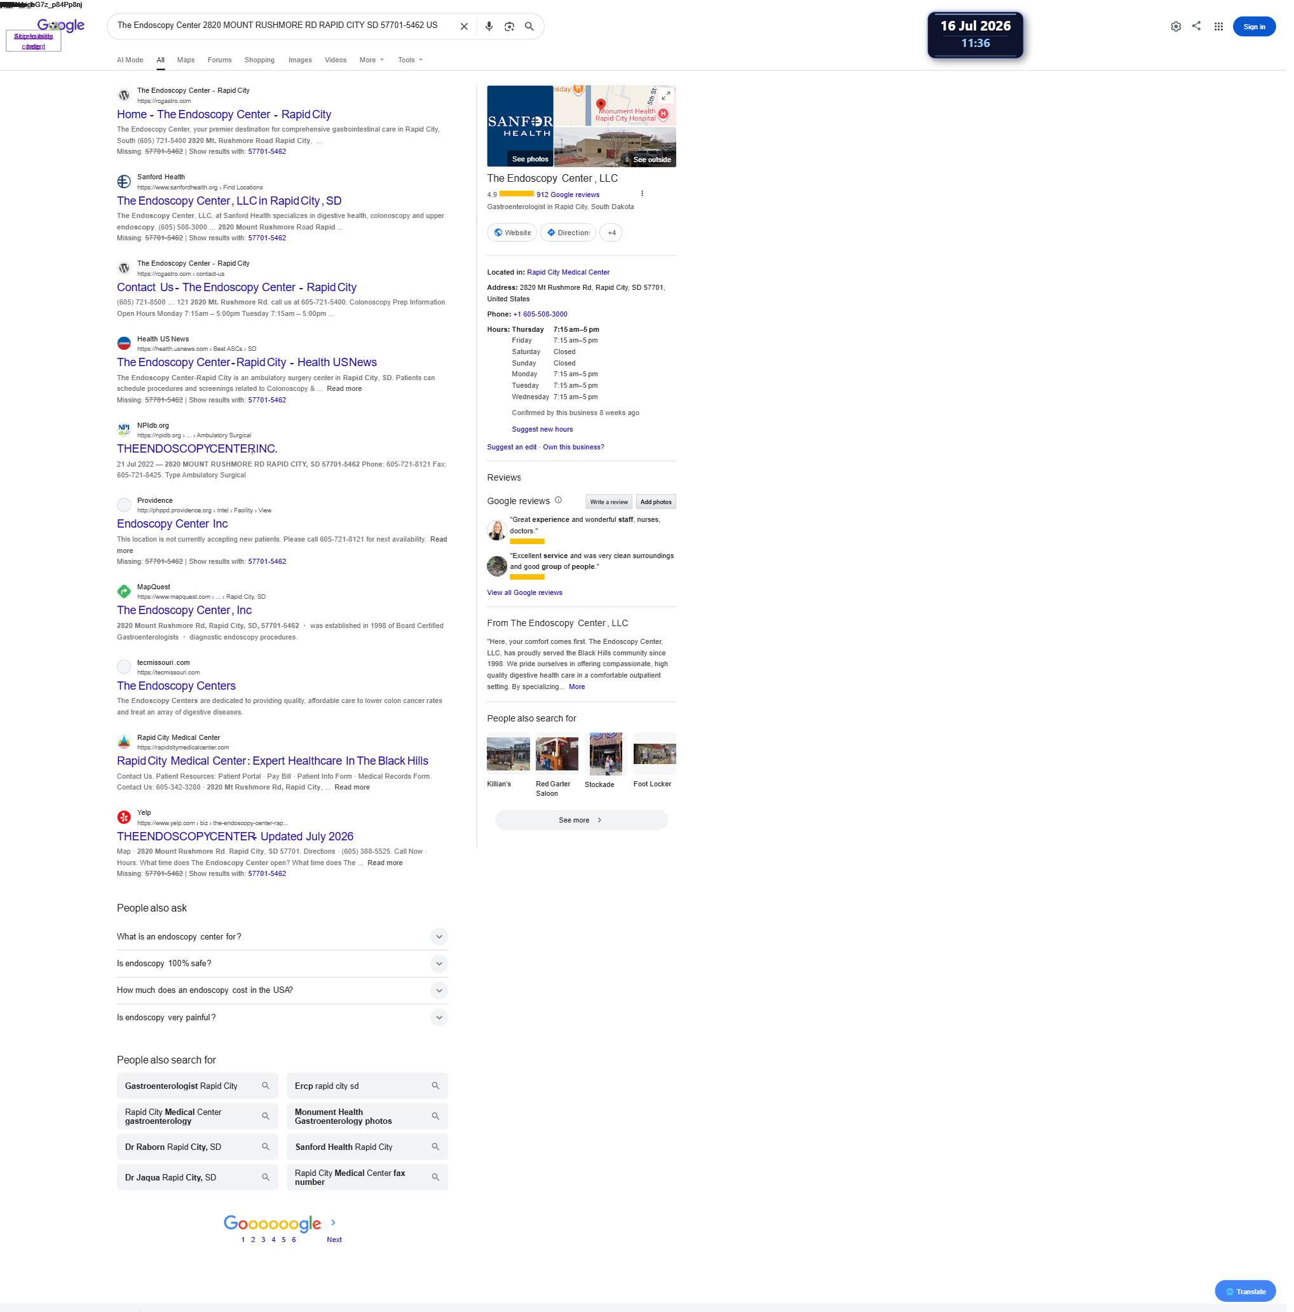Switch to the Images tab

point(300,60)
